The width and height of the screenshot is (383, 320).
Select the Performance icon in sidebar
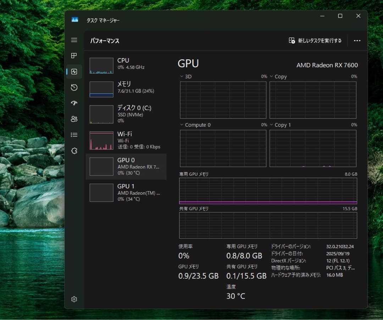click(x=74, y=72)
